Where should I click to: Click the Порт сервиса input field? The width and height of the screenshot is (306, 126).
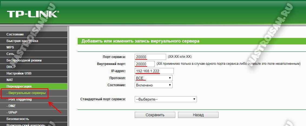150,57
